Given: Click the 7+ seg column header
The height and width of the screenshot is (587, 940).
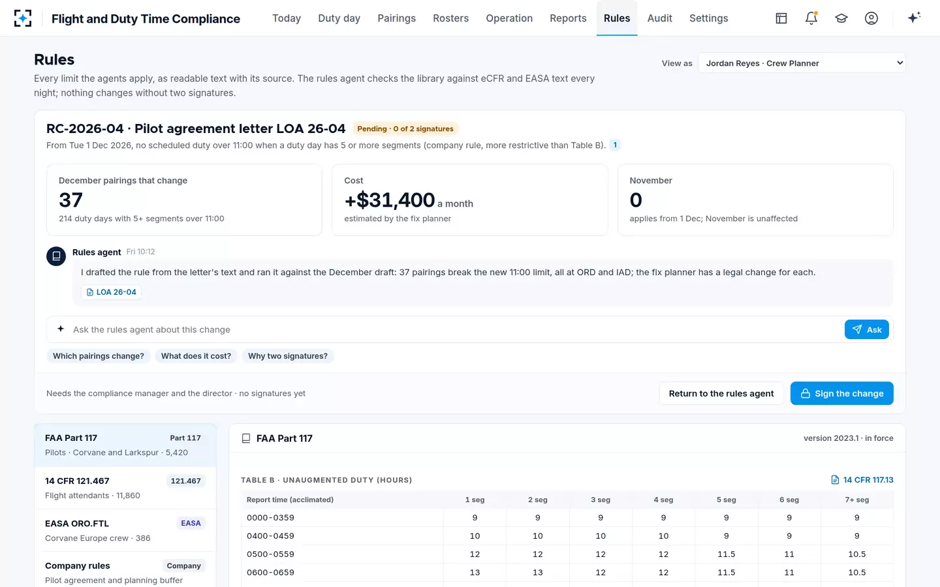Looking at the screenshot, I should (x=856, y=500).
